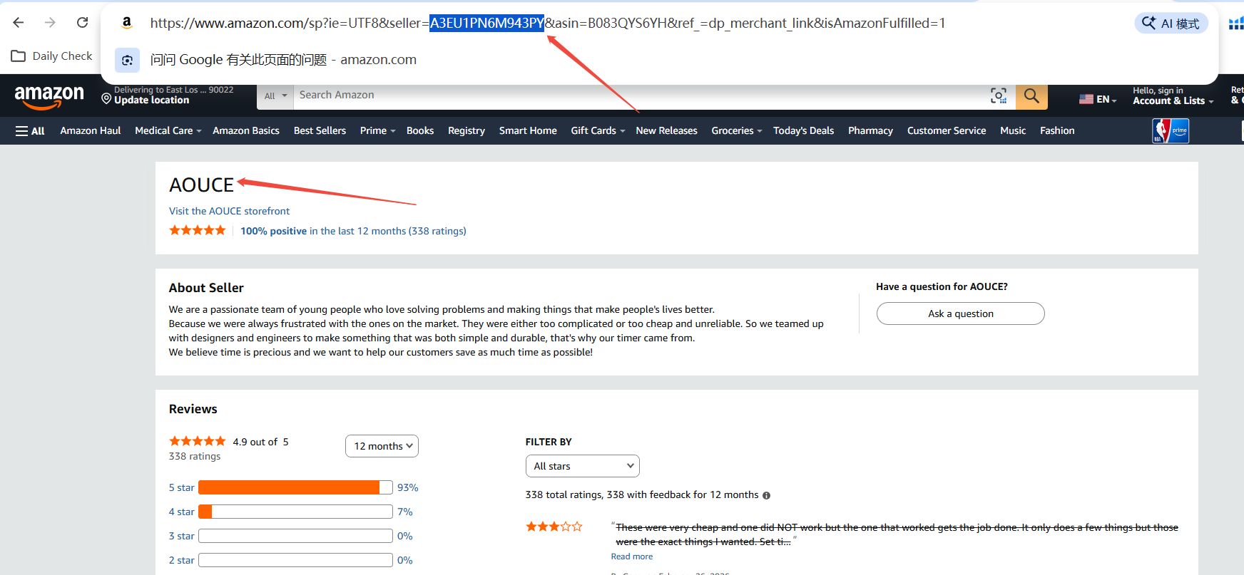Reload the page with the refresh icon
This screenshot has width=1244, height=575.
[x=82, y=23]
